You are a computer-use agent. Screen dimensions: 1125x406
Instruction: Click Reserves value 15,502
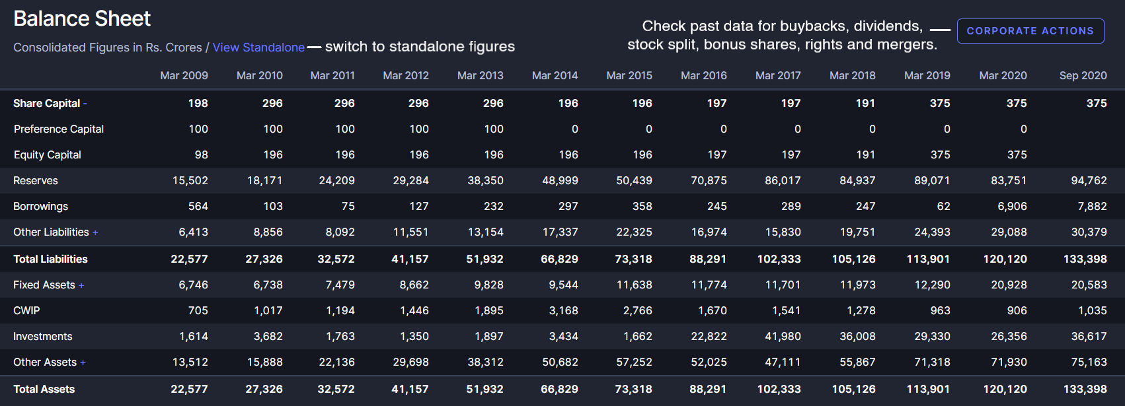coord(190,180)
